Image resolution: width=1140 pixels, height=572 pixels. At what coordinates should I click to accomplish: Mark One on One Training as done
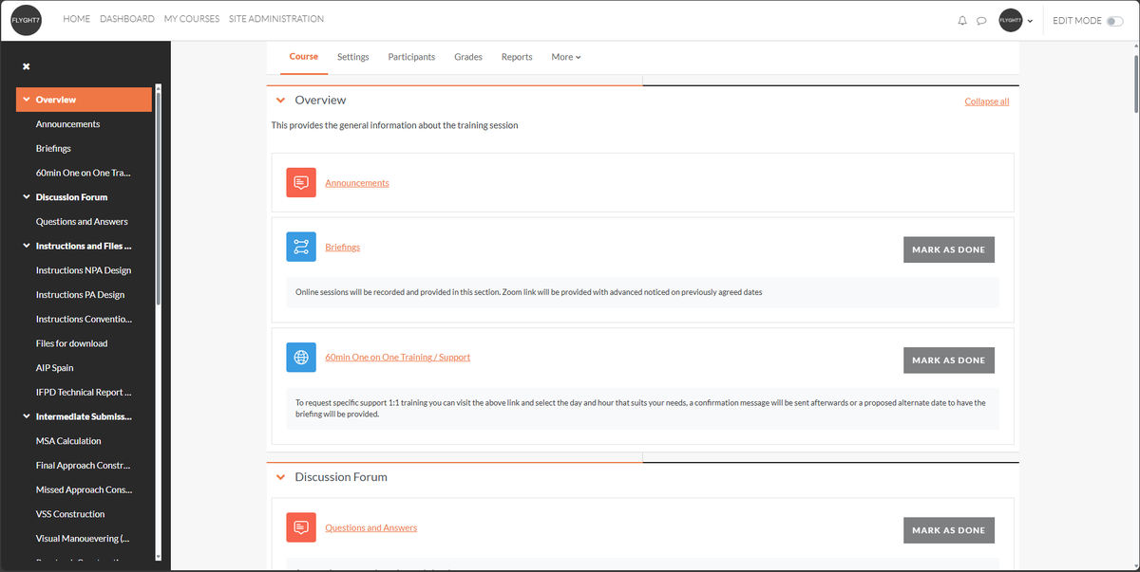point(949,360)
